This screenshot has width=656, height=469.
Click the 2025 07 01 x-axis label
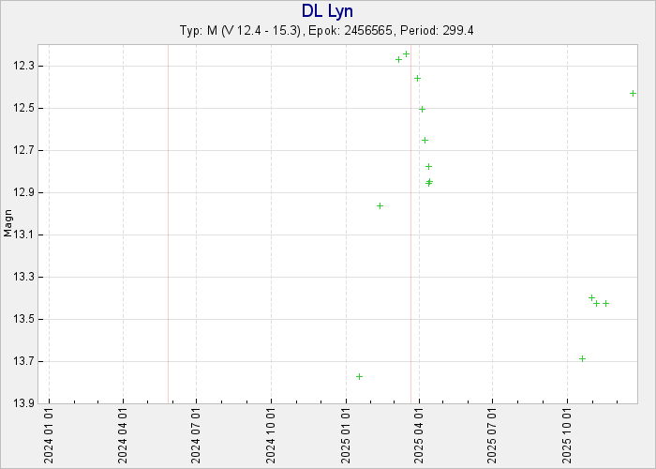click(493, 435)
